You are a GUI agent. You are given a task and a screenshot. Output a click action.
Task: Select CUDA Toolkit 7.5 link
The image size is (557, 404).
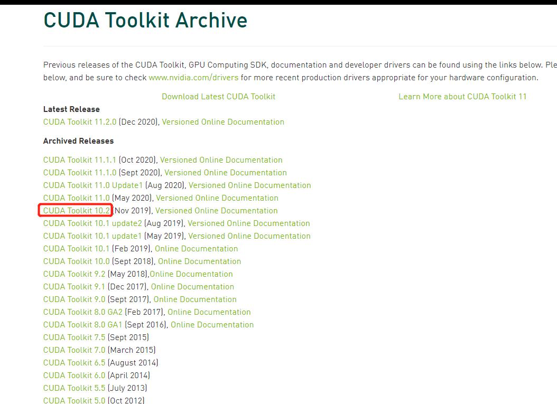[x=74, y=337]
